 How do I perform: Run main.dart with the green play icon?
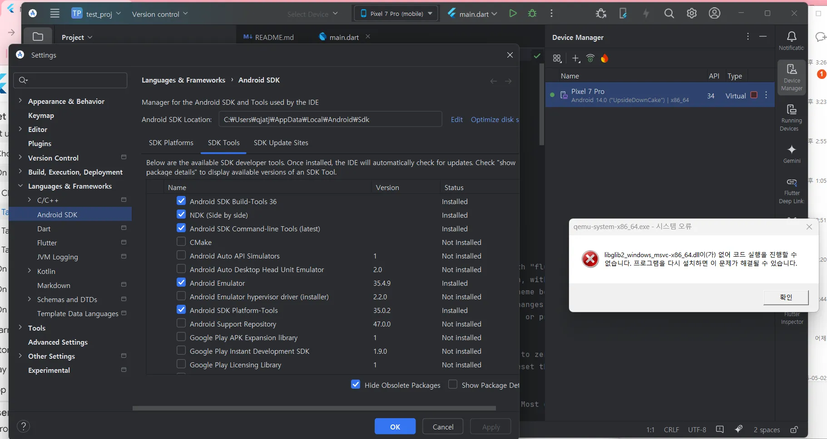click(x=513, y=14)
